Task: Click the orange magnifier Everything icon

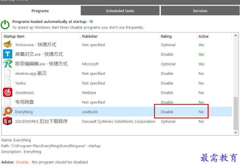Action: tap(7, 111)
